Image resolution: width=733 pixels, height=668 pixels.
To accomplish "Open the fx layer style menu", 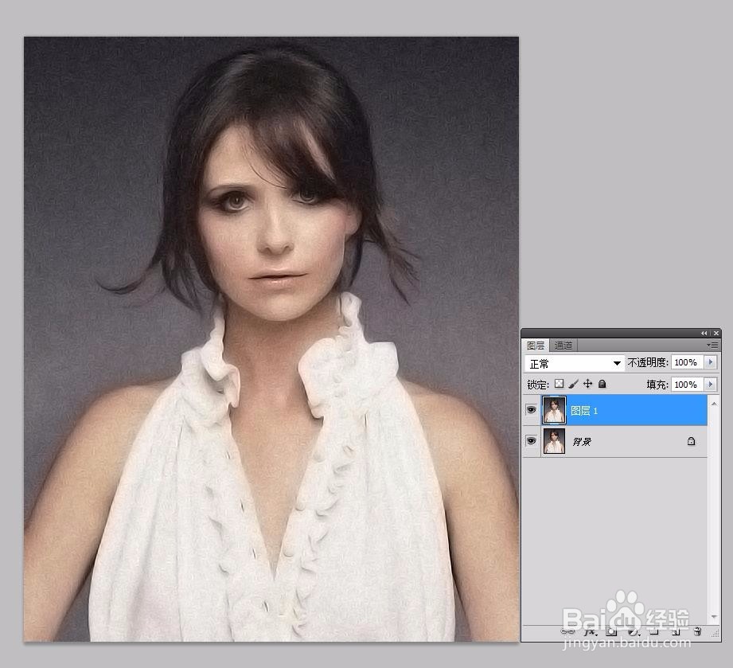I will 591,632.
